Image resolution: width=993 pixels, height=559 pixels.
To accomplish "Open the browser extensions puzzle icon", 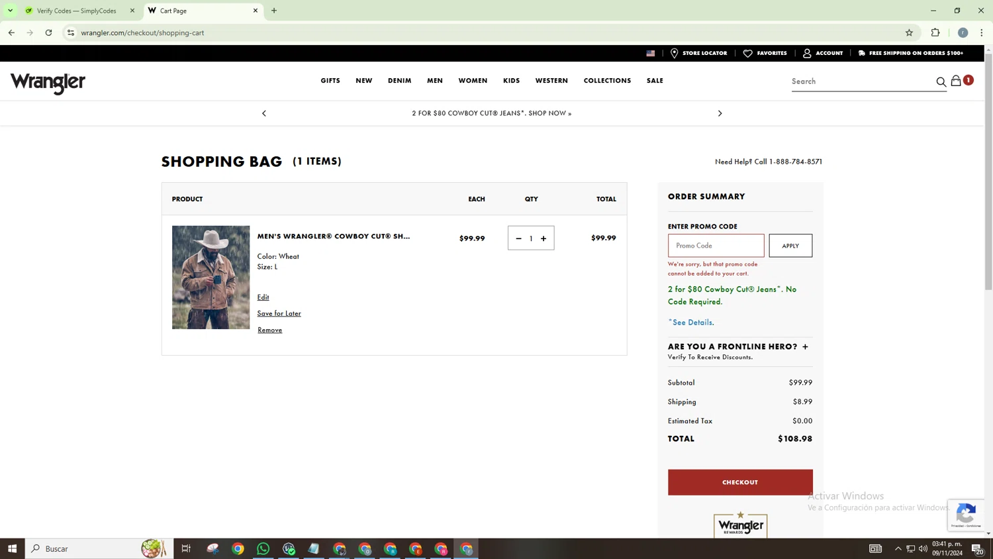I will [935, 32].
